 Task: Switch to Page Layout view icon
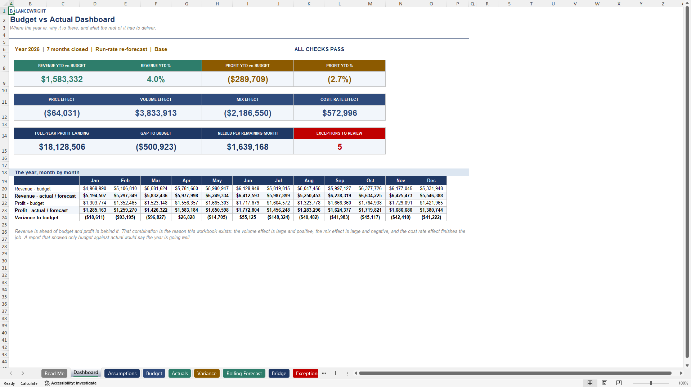(x=605, y=383)
